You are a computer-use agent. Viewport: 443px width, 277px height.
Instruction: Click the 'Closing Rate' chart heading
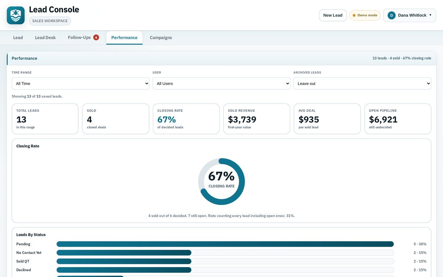[28, 146]
